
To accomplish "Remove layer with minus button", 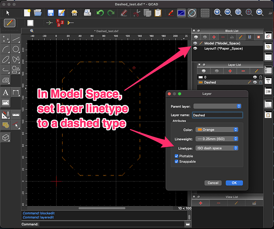I will [x=243, y=71].
